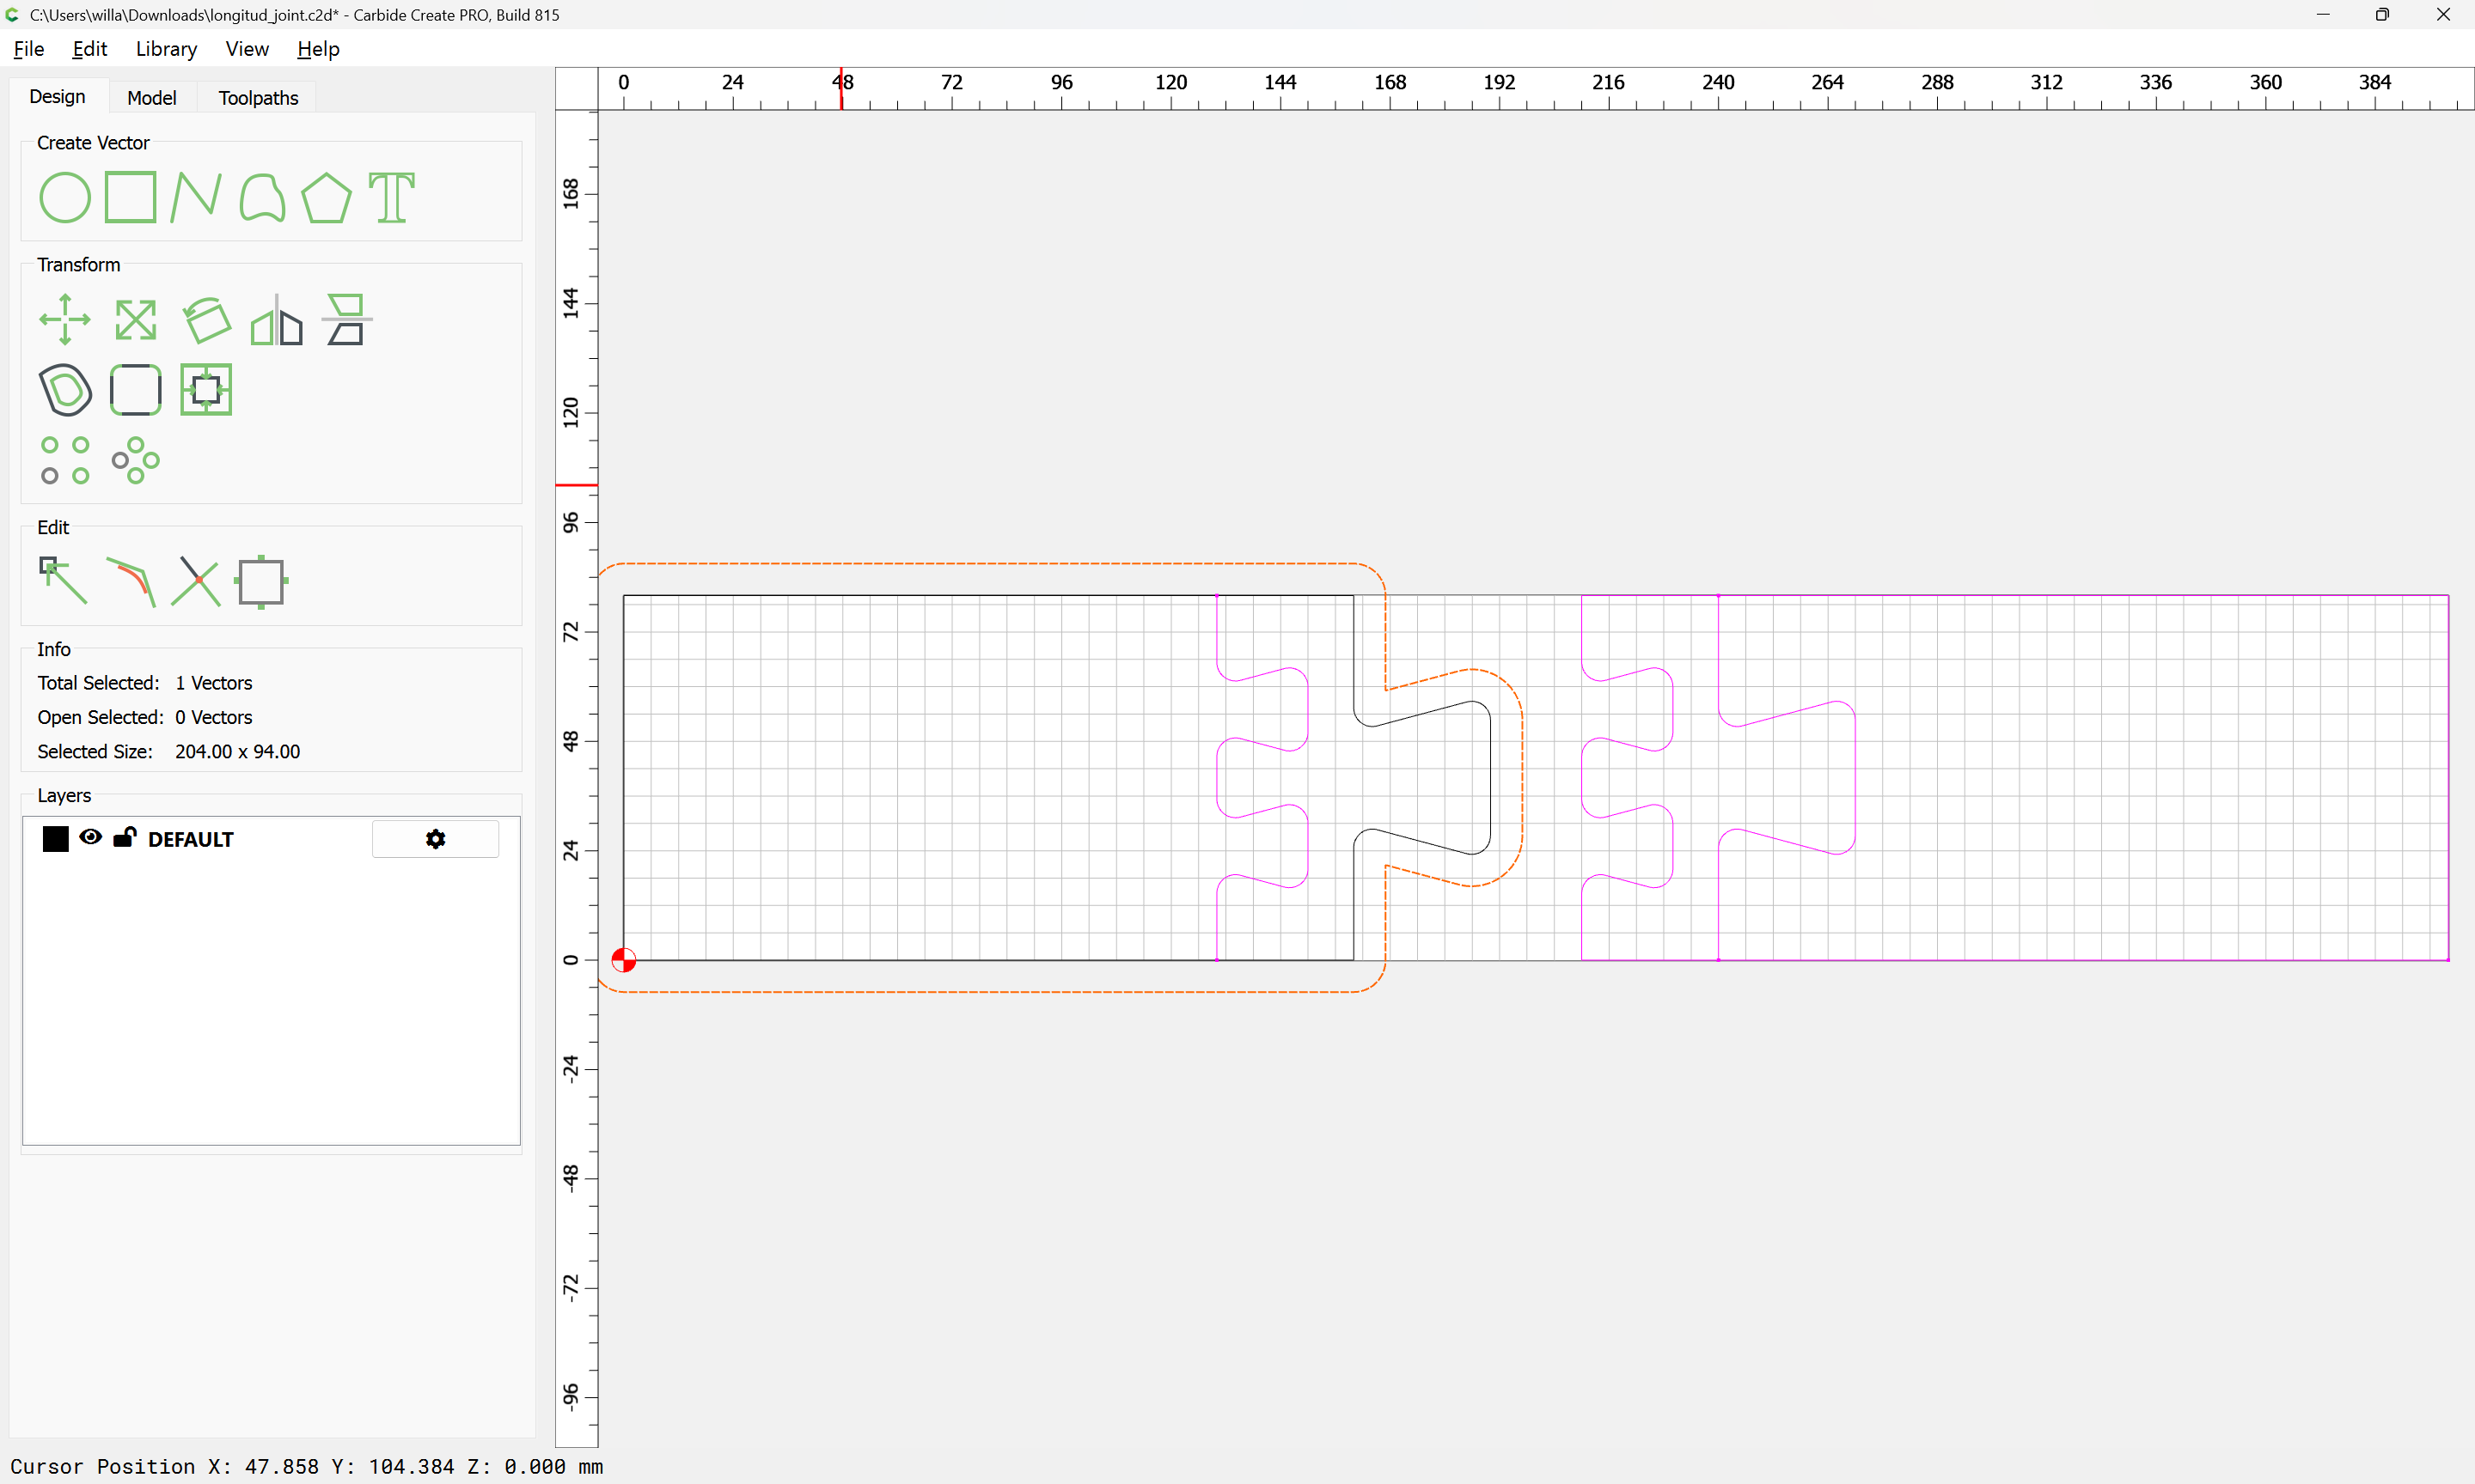Switch to the Design tab
This screenshot has width=2475, height=1484.
57,97
